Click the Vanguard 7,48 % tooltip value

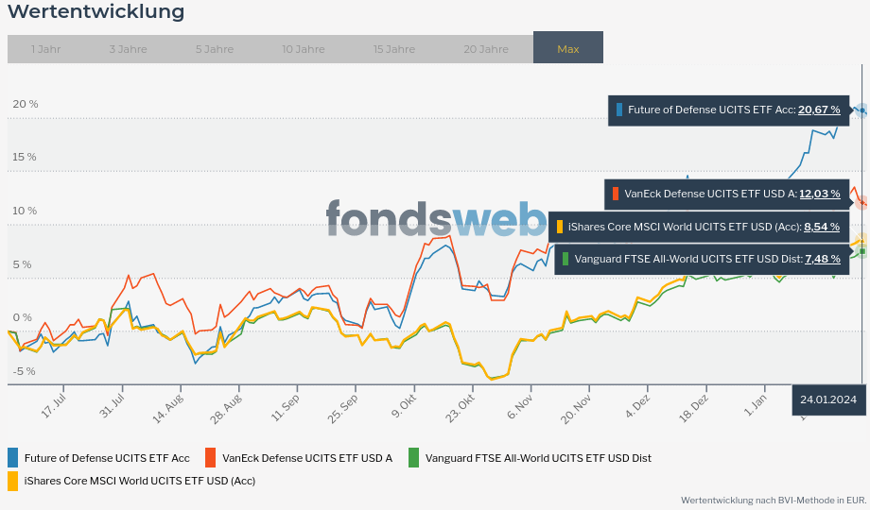[x=822, y=259]
